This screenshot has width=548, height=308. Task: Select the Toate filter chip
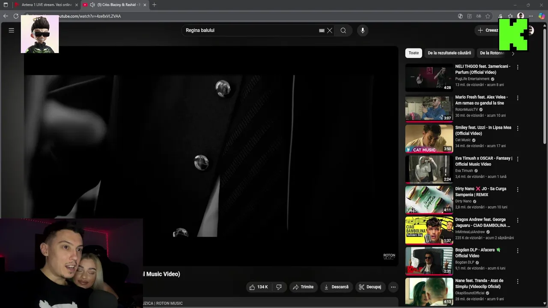(414, 53)
